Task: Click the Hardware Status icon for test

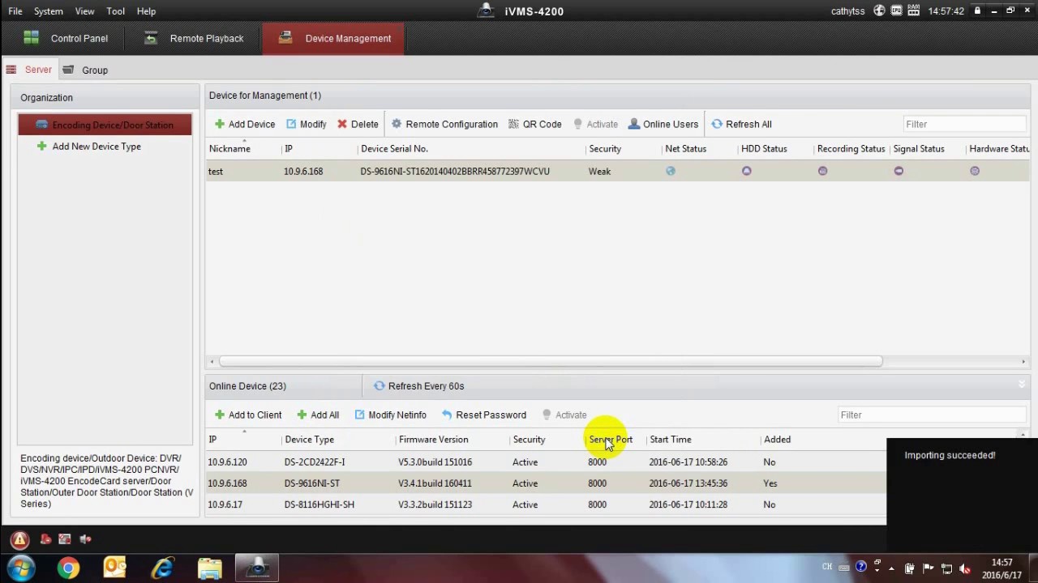Action: [x=975, y=171]
